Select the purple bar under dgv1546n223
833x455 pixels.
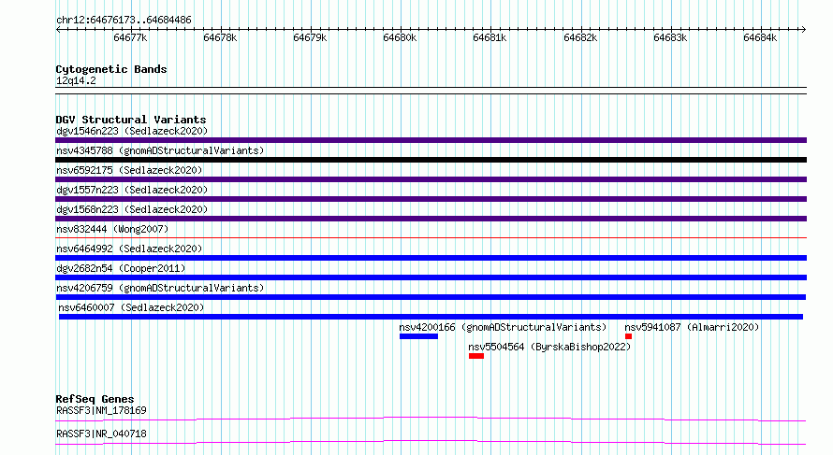[x=431, y=140]
